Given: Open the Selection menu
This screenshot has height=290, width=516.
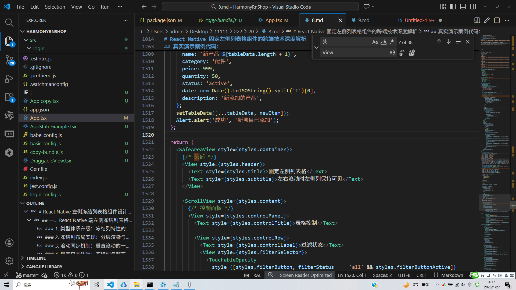Looking at the screenshot, I should pyautogui.click(x=55, y=7).
